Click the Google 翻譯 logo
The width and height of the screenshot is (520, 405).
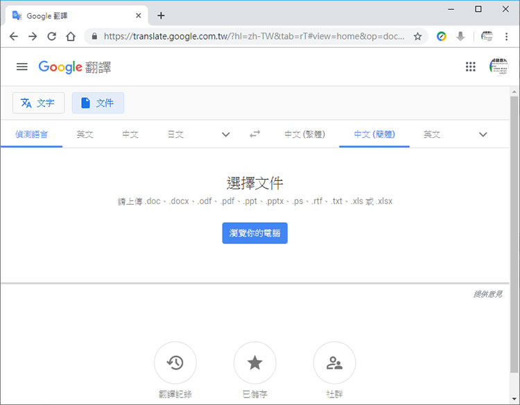coord(75,67)
